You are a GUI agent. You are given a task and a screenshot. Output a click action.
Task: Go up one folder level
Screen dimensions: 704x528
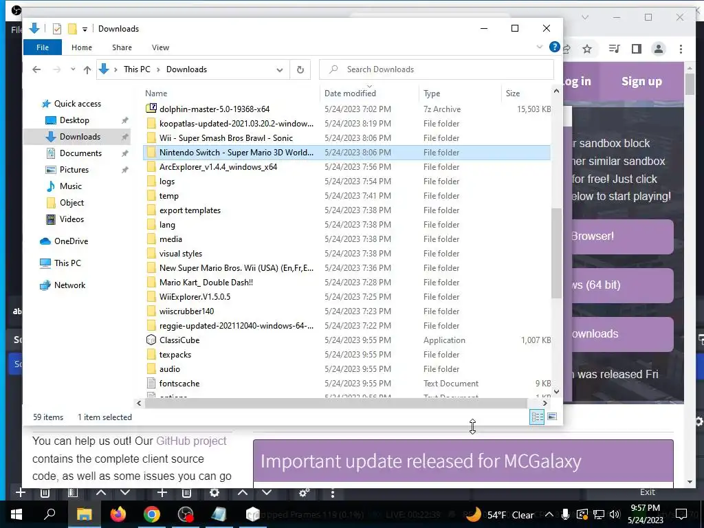pos(87,69)
